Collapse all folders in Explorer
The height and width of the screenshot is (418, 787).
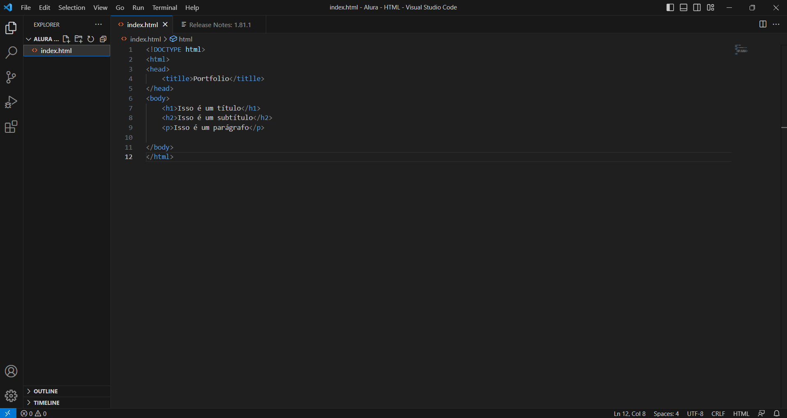[103, 39]
